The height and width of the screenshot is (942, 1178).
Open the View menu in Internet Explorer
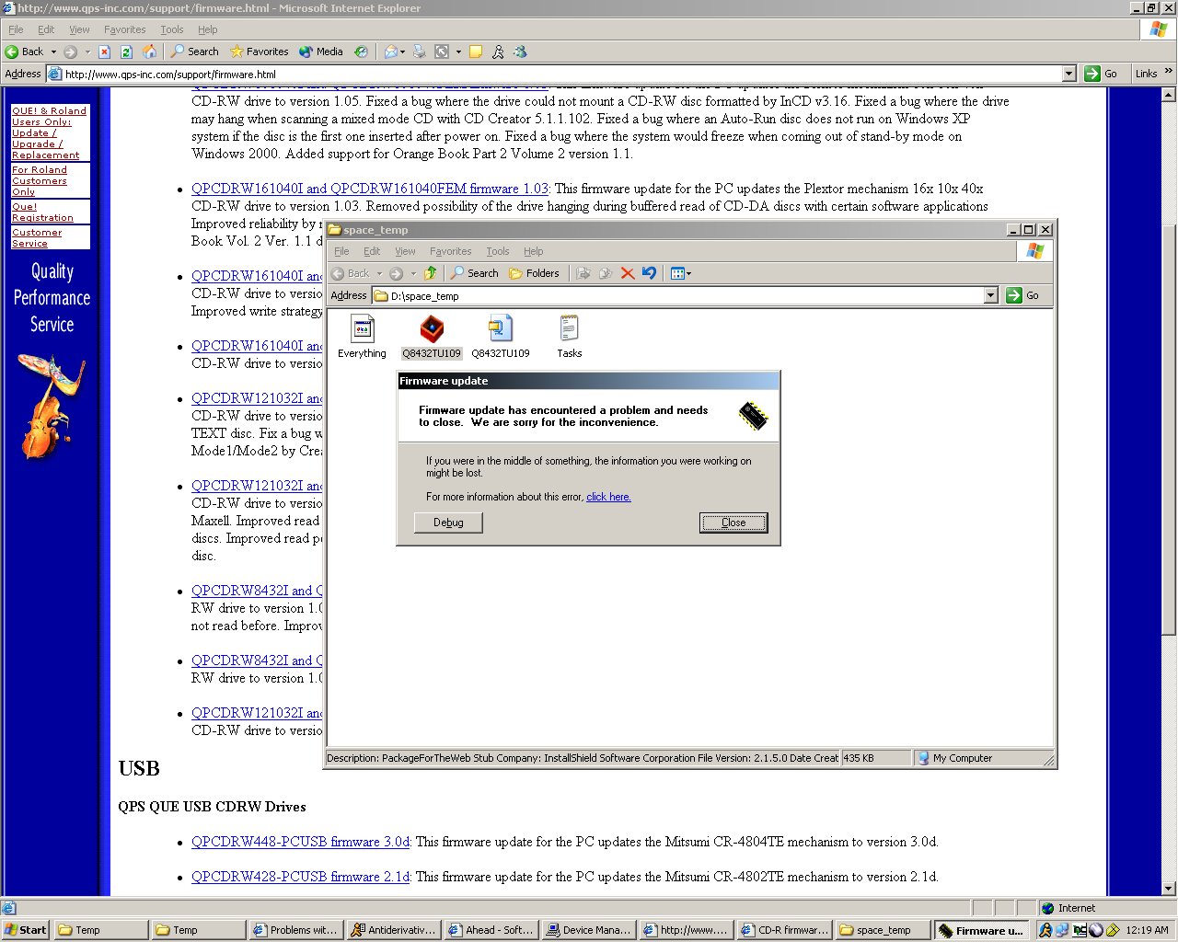pos(79,29)
